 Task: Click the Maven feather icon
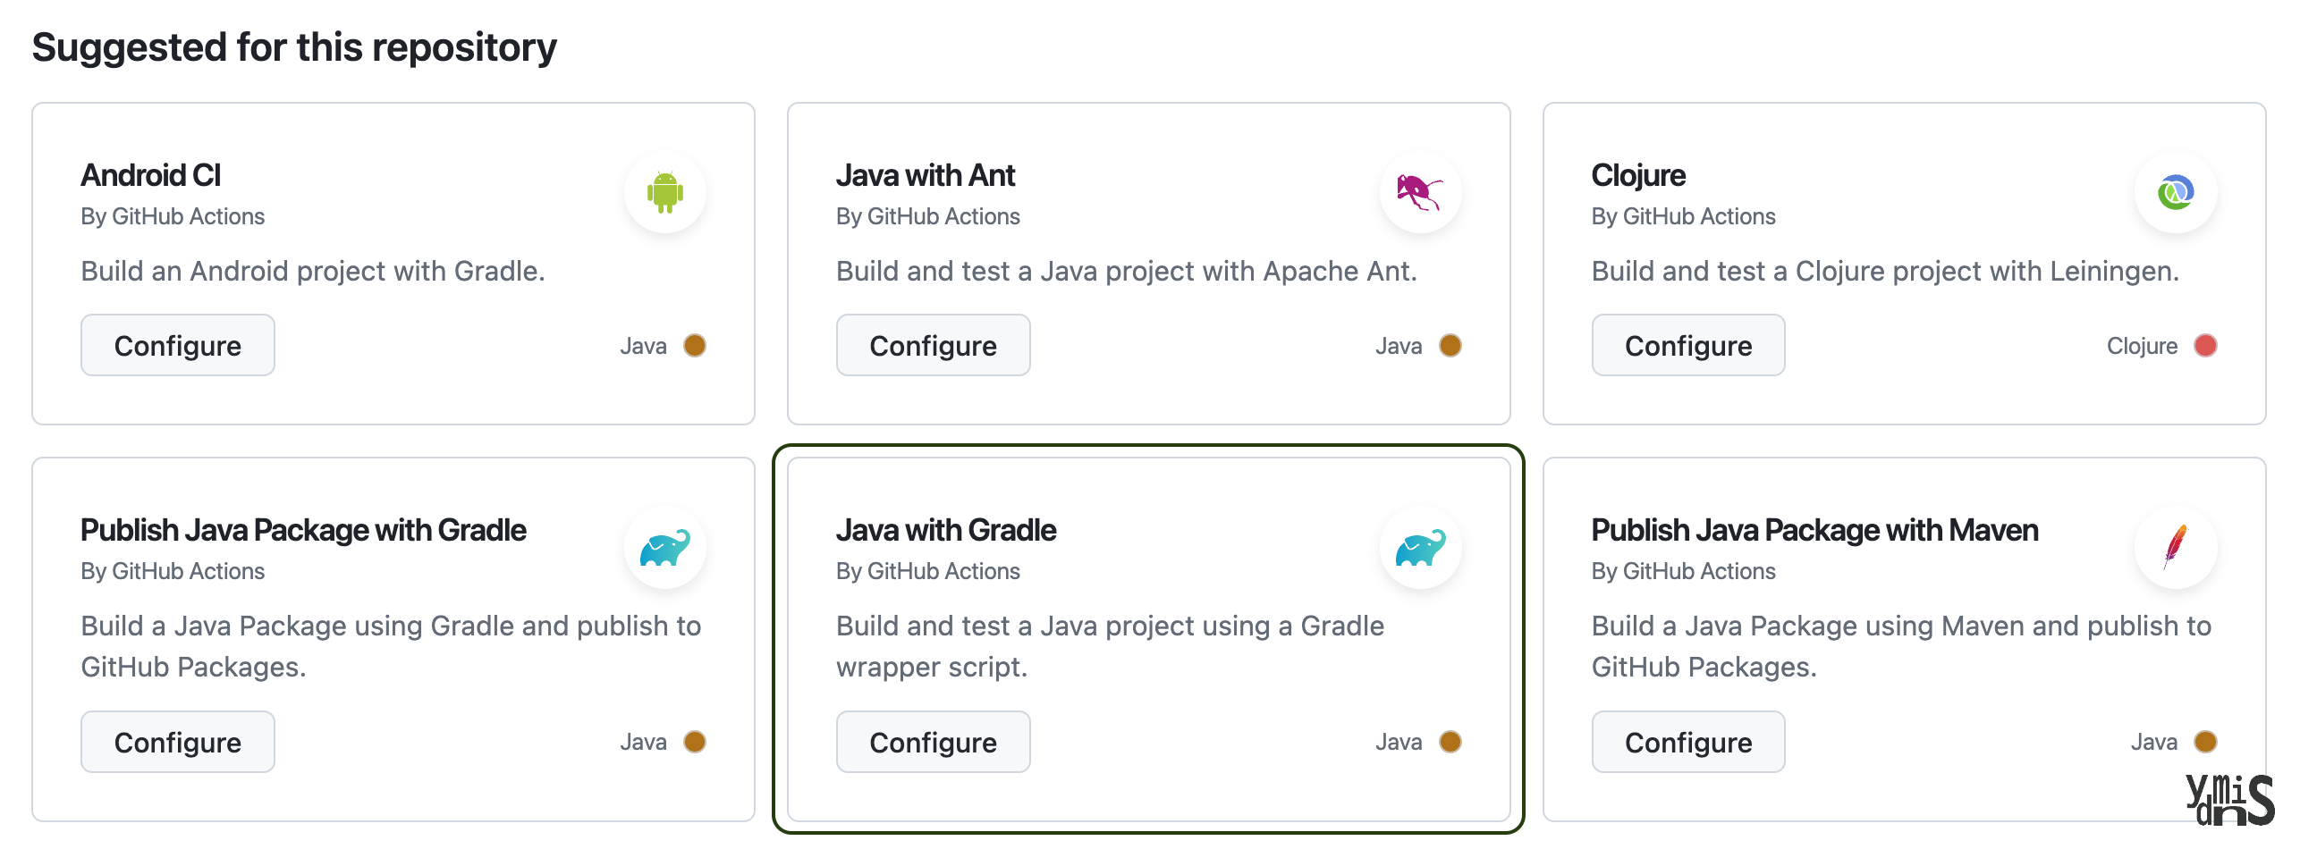pos(2176,547)
